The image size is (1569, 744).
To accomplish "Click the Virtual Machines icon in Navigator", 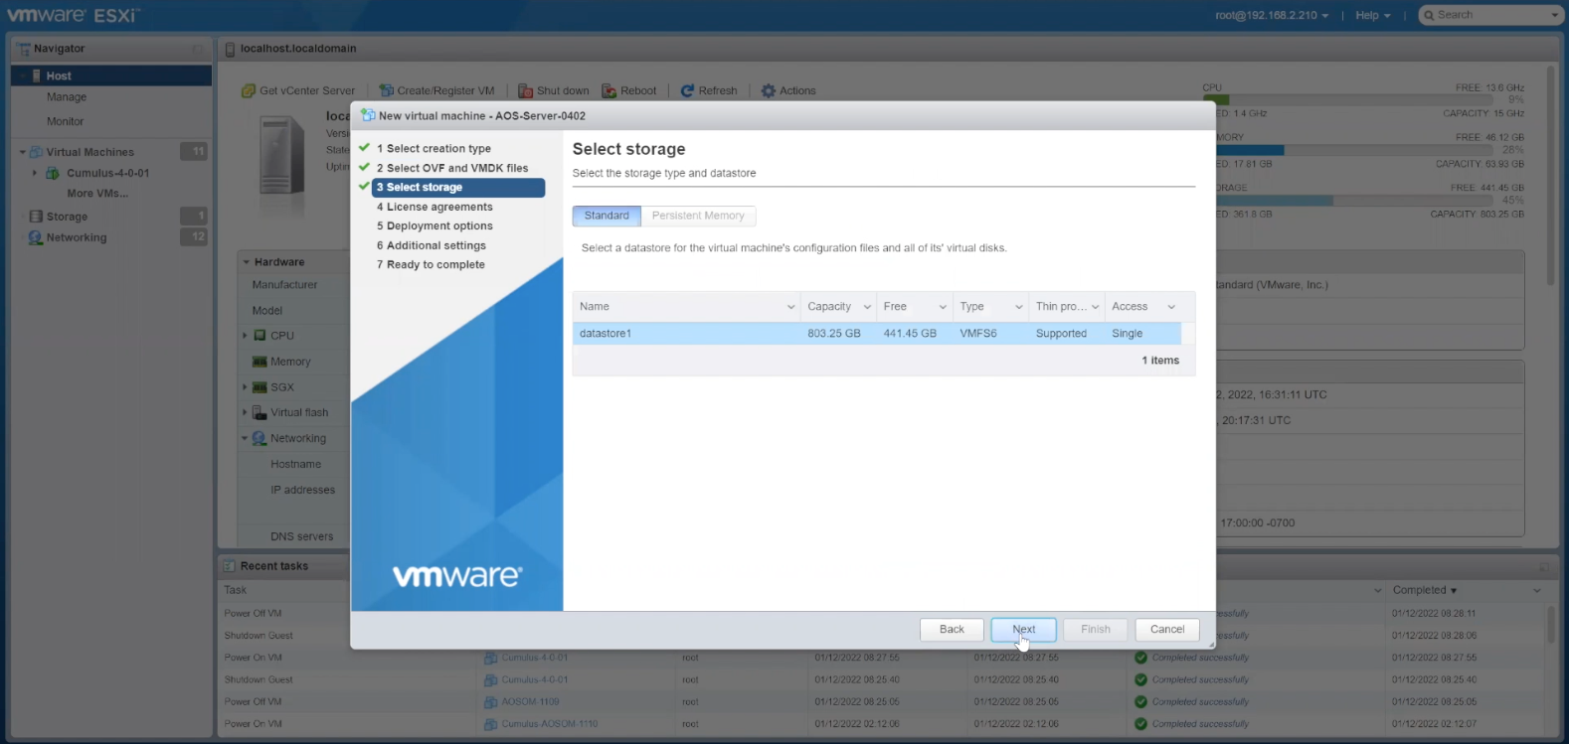I will [36, 152].
